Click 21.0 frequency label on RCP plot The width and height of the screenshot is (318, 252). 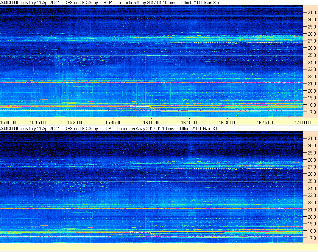pyautogui.click(x=312, y=83)
